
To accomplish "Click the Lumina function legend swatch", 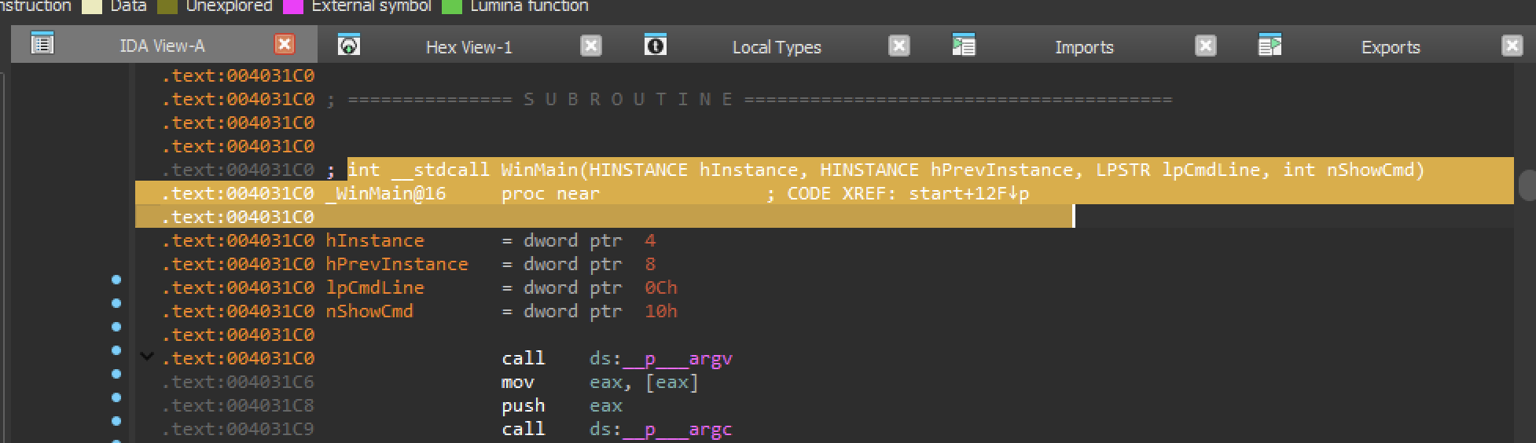I will tap(452, 6).
